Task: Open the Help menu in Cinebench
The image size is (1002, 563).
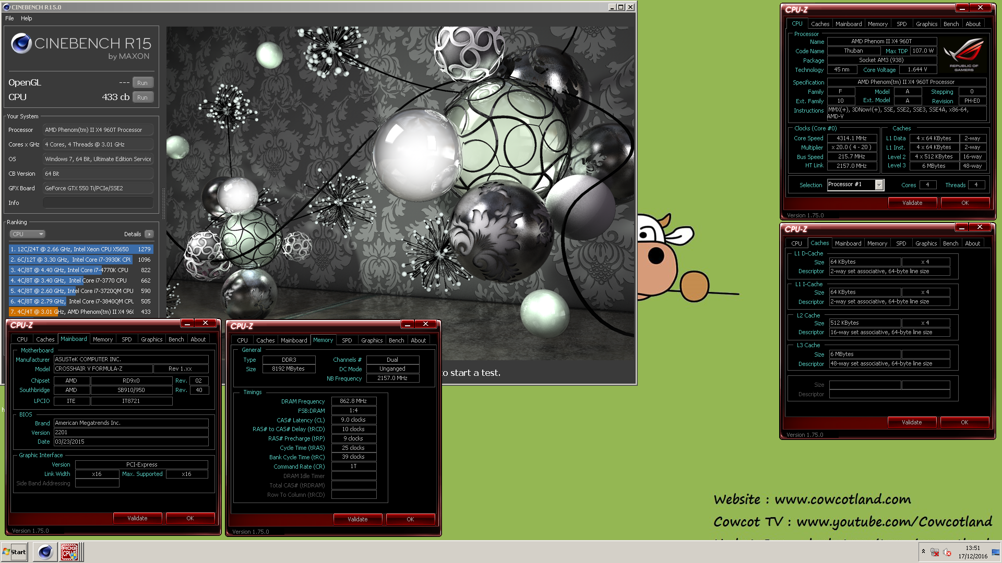Action: pyautogui.click(x=27, y=18)
